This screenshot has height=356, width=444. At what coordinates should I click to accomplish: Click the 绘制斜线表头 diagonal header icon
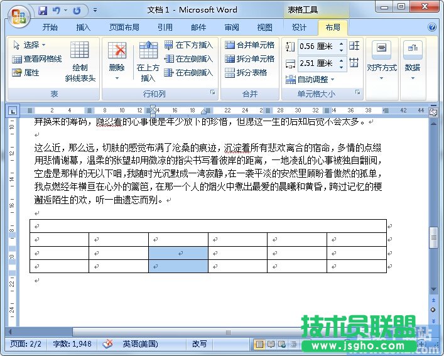(x=80, y=62)
